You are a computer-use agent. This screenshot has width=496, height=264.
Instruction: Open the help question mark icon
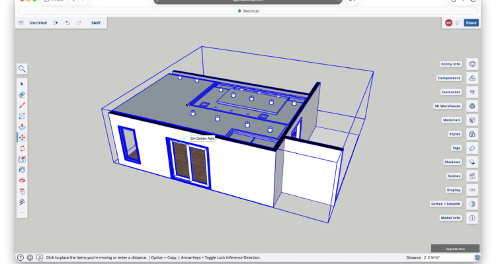click(x=21, y=257)
